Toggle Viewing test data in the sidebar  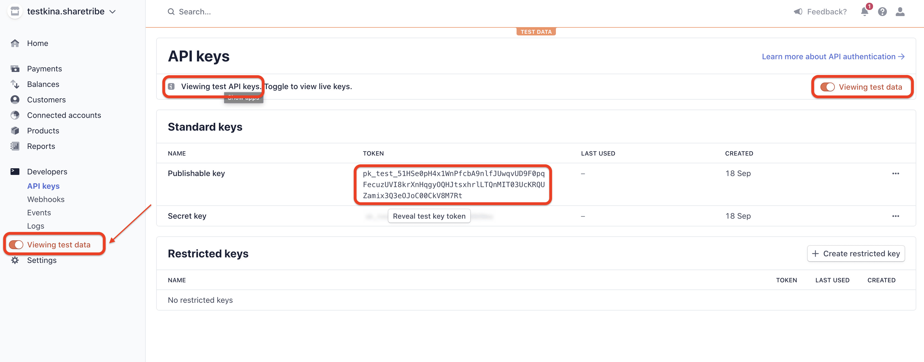click(16, 244)
